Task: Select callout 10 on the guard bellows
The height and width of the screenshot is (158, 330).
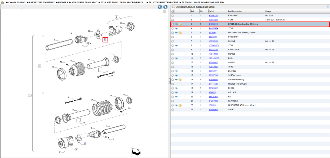Action: pyautogui.click(x=71, y=61)
